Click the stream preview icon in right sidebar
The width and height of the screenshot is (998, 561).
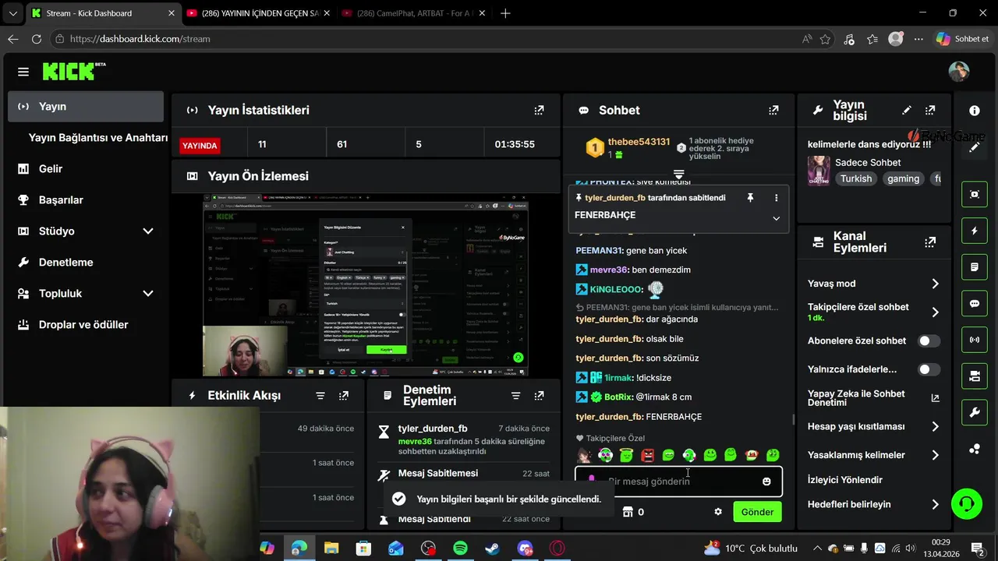[975, 194]
